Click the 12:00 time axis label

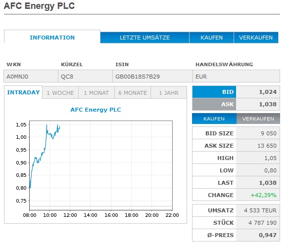70,215
